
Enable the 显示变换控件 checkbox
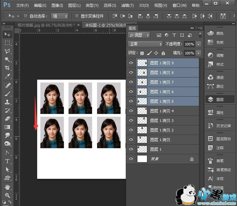tap(77, 16)
